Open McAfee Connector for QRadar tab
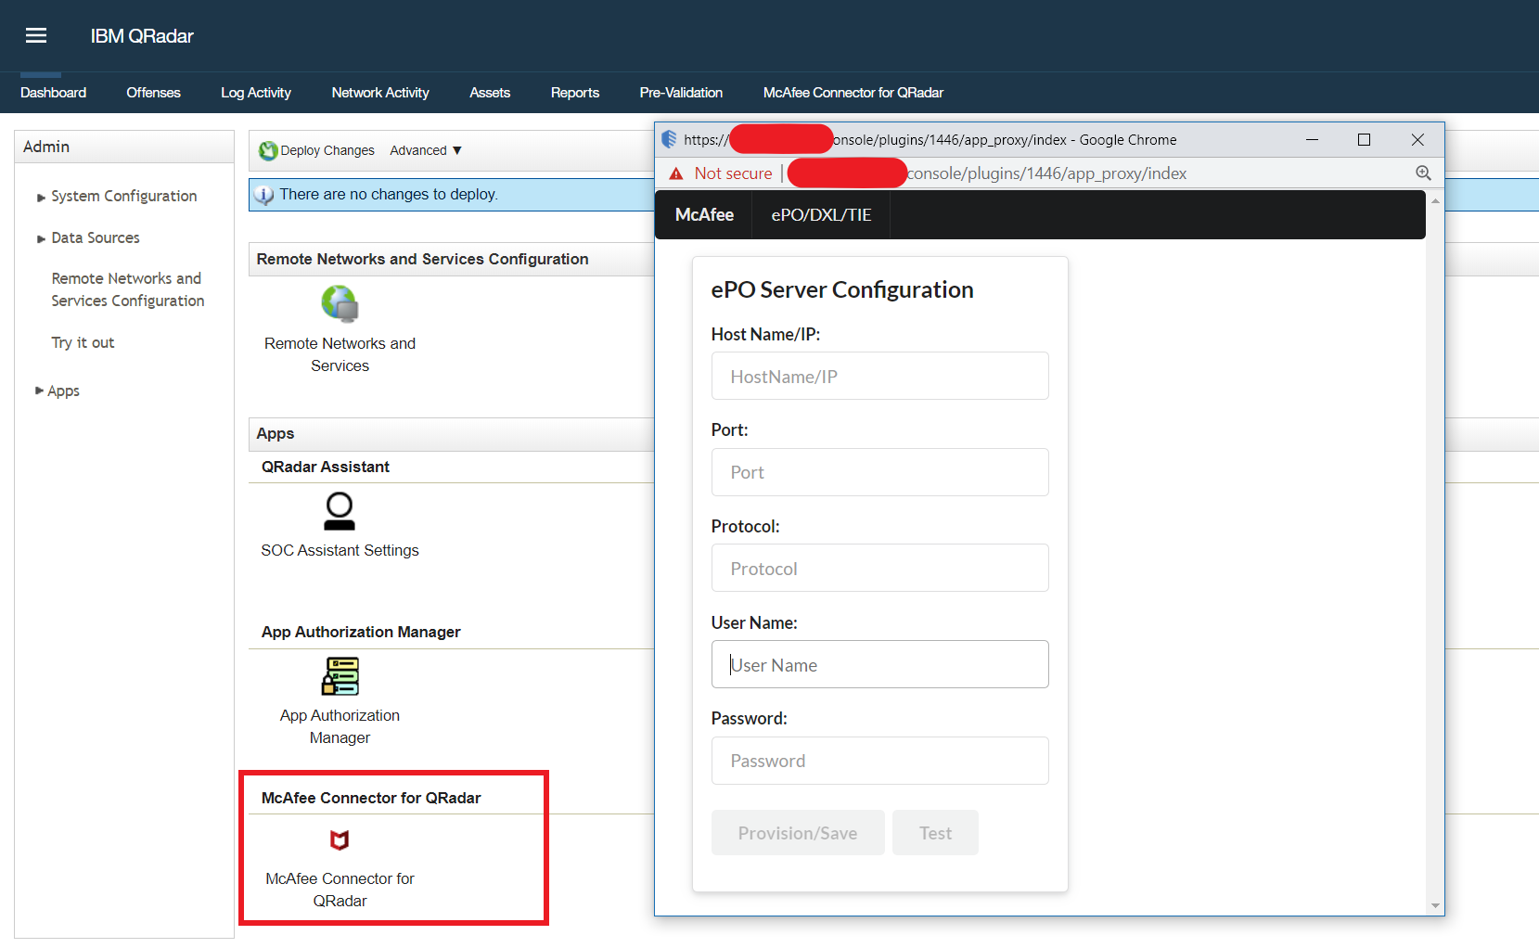Screen dimensions: 1539x948 853,93
